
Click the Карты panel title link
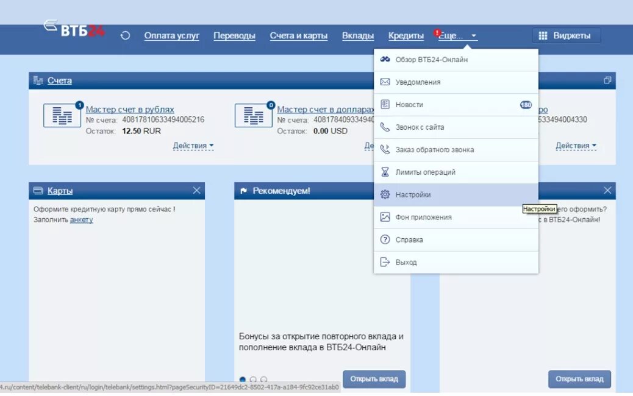tap(60, 191)
